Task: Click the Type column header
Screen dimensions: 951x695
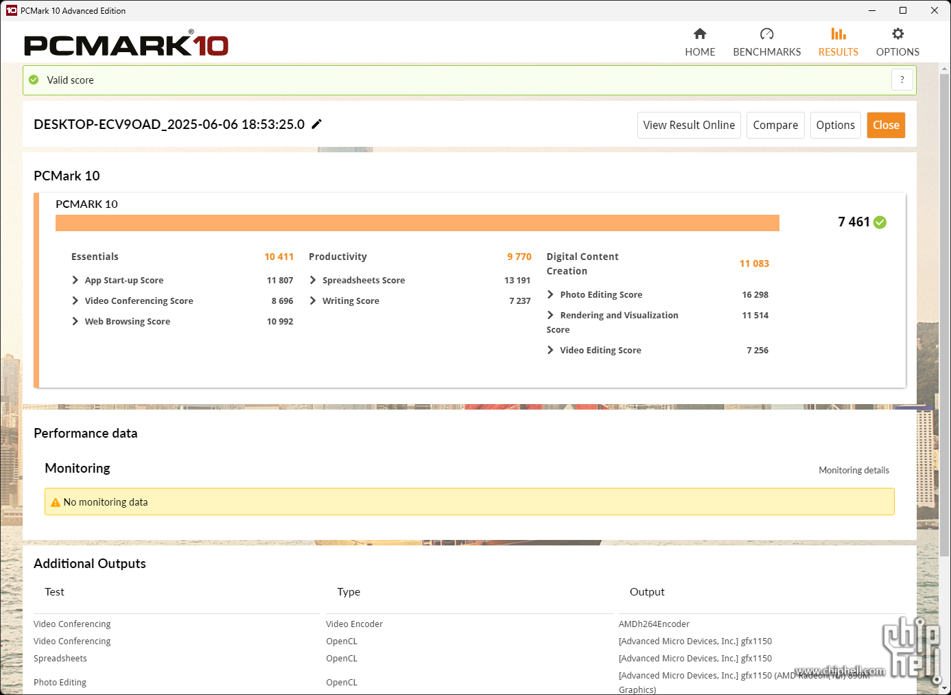Action: [349, 591]
